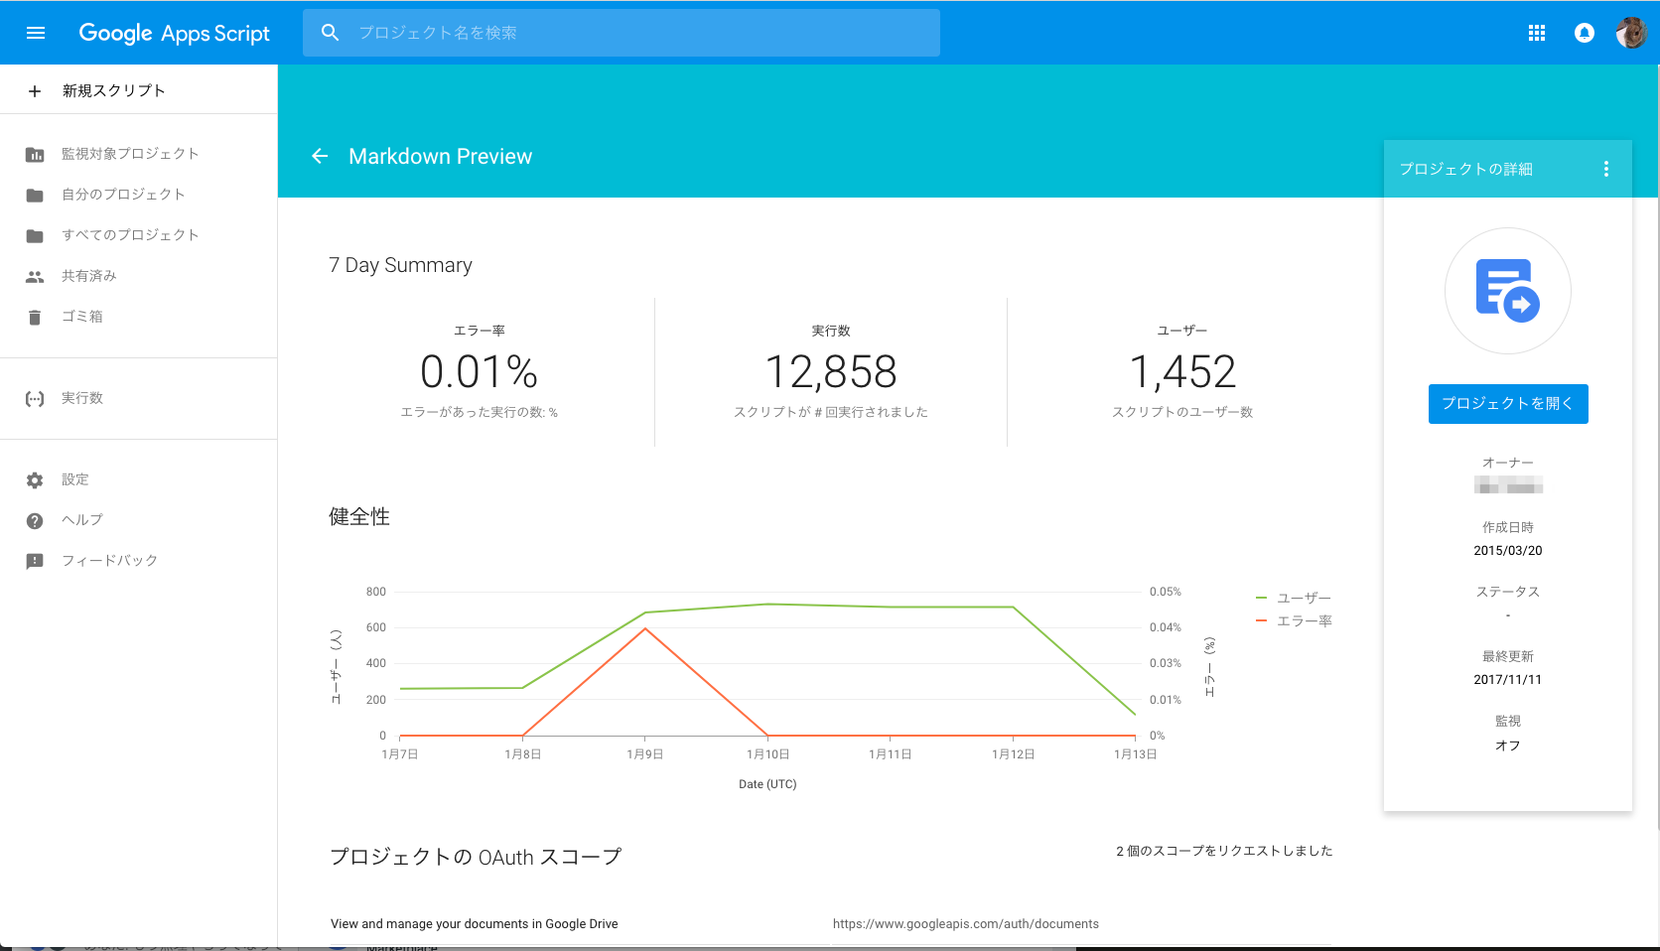Viewport: 1660px width, 951px height.
Task: Open the 設定 (Settings) gear
Action: 74,478
